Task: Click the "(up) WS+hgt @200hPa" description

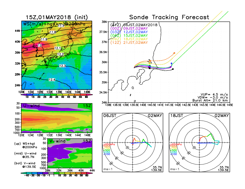Action: click(x=25, y=145)
